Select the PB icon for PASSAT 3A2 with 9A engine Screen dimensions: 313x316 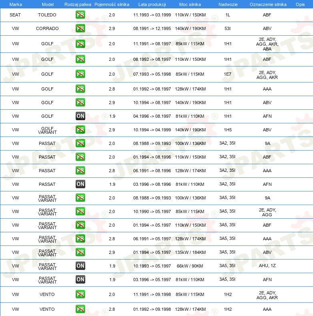point(80,143)
